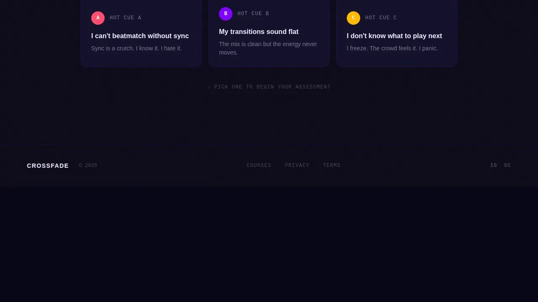Open the Privacy footer link

[x=297, y=166]
